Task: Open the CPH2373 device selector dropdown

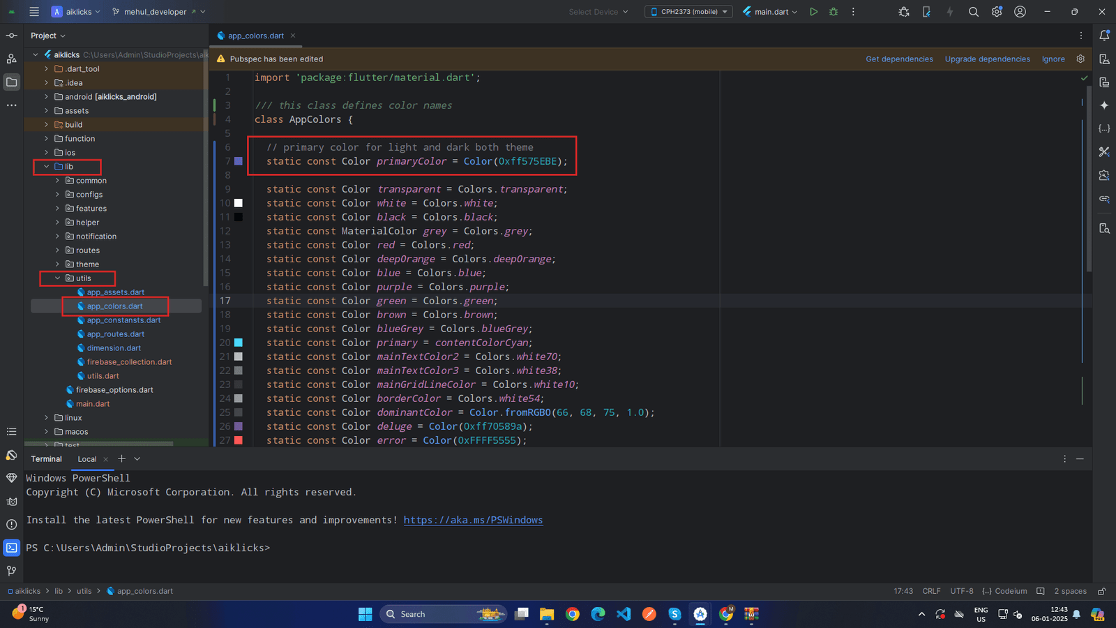Action: coord(688,12)
